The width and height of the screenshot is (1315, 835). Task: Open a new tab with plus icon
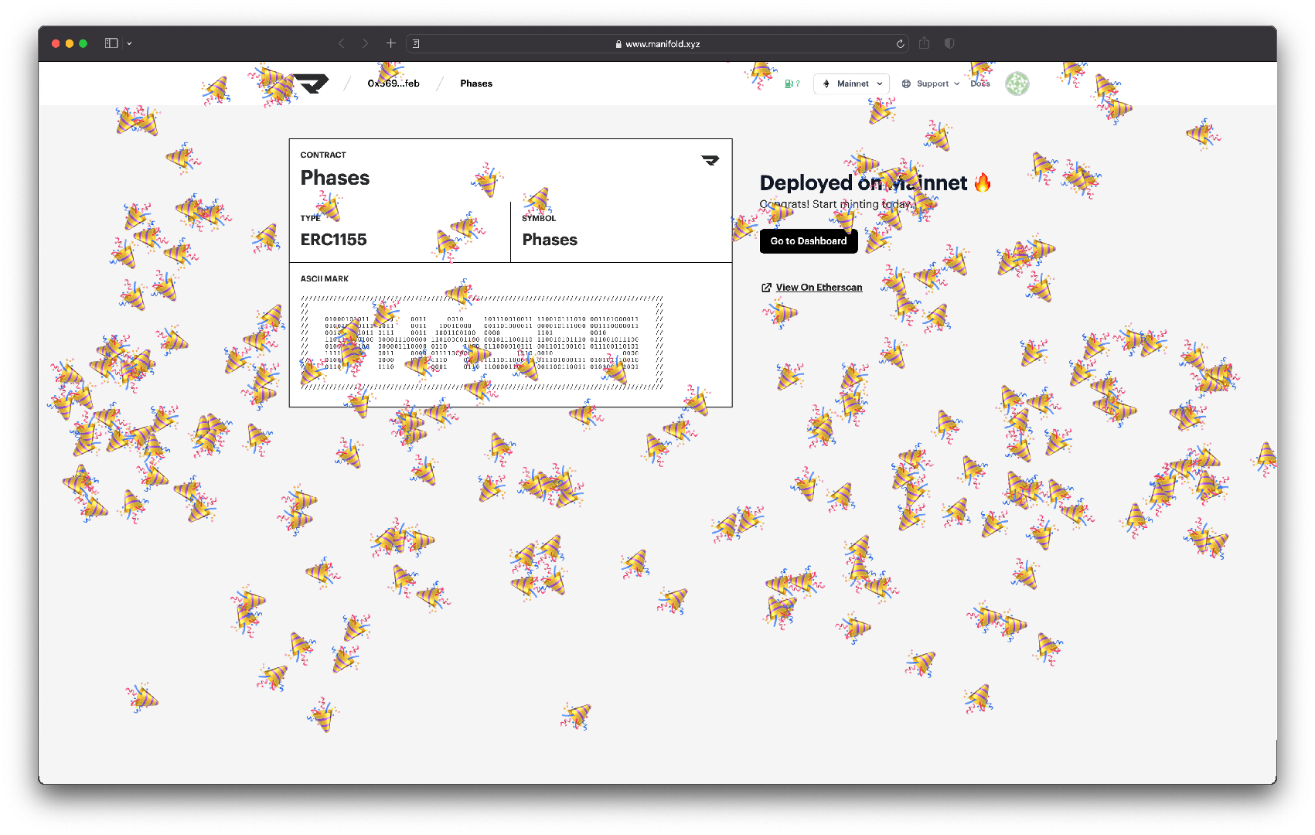(x=391, y=43)
